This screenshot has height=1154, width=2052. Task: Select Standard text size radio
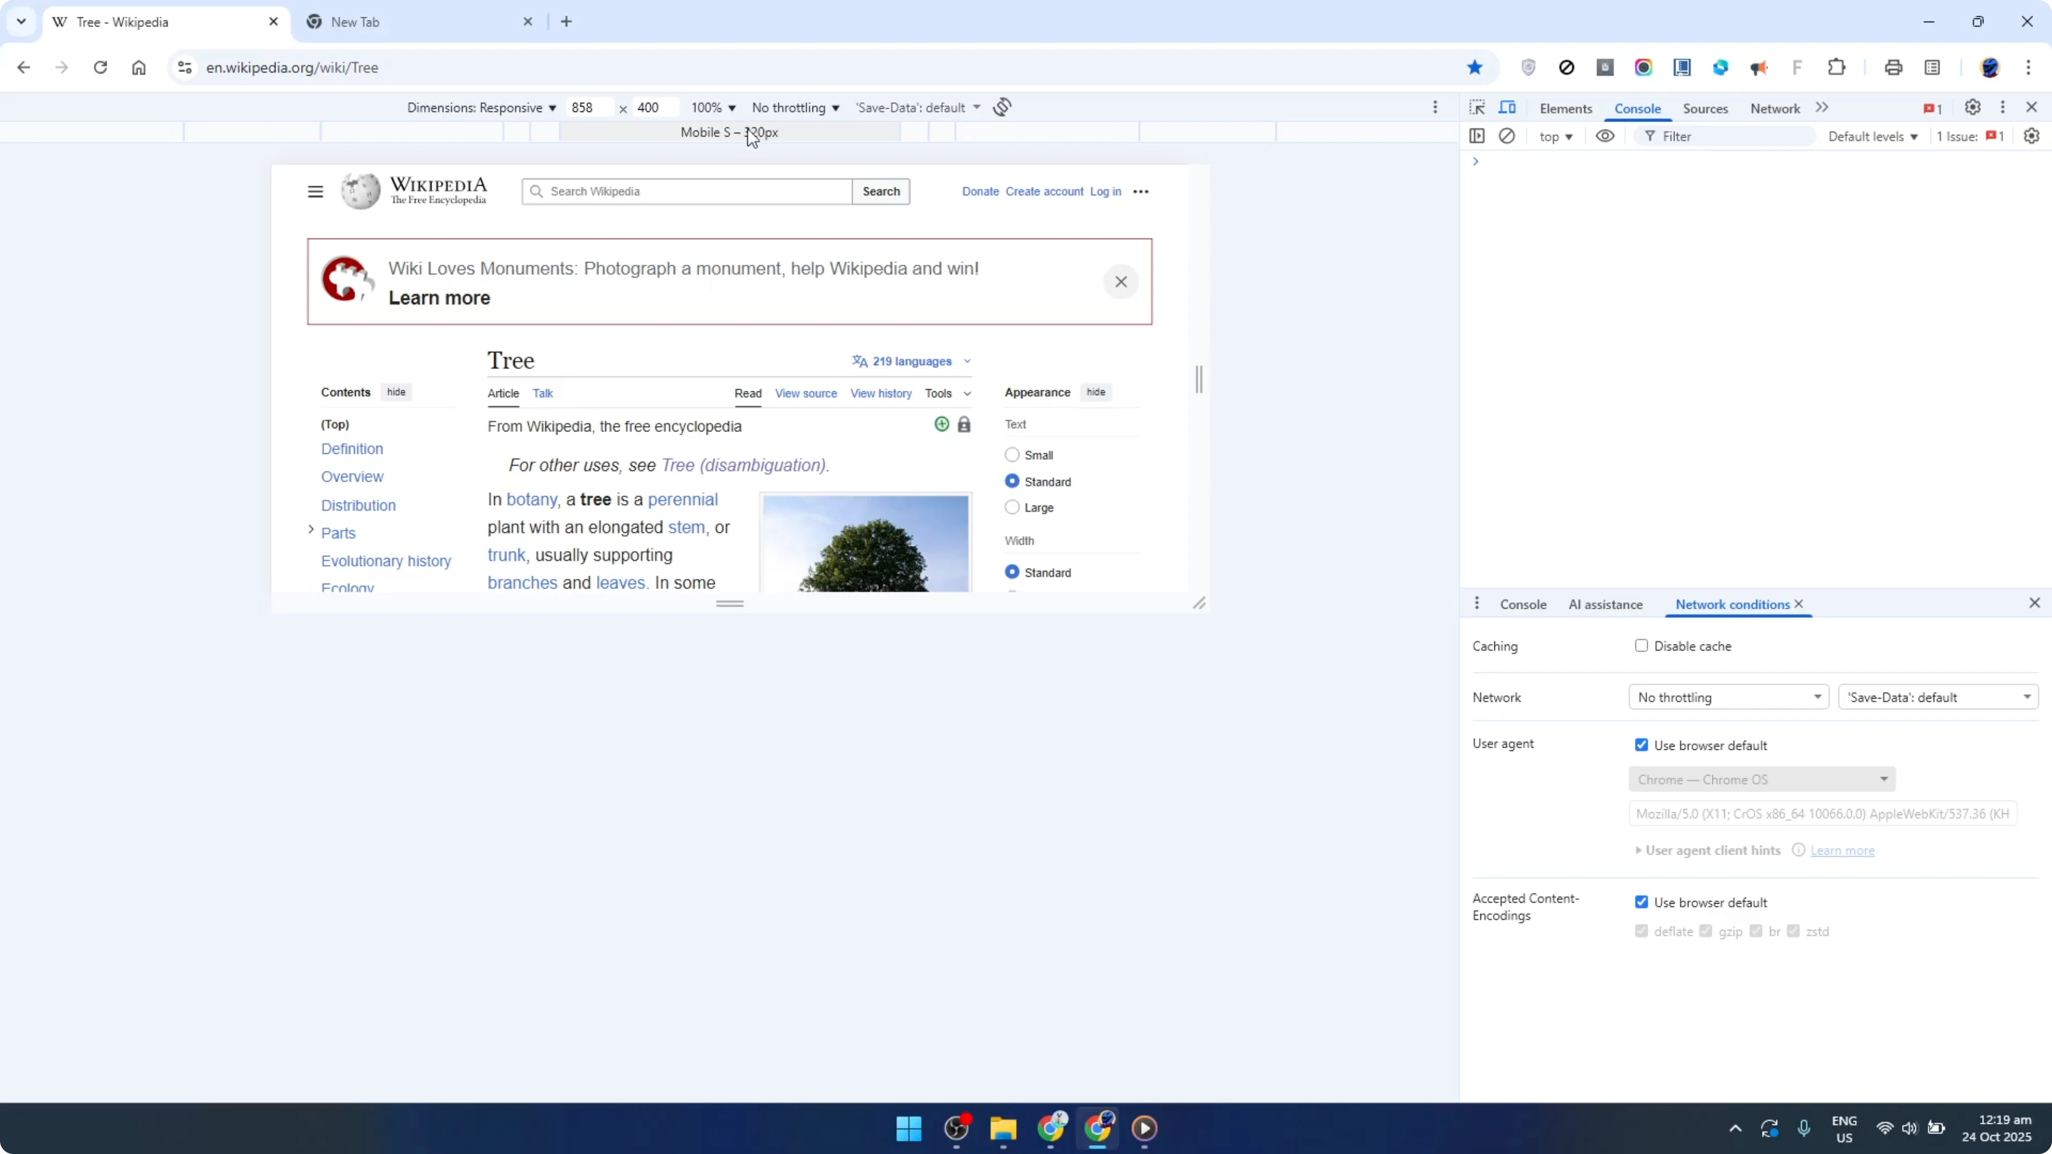(1012, 481)
